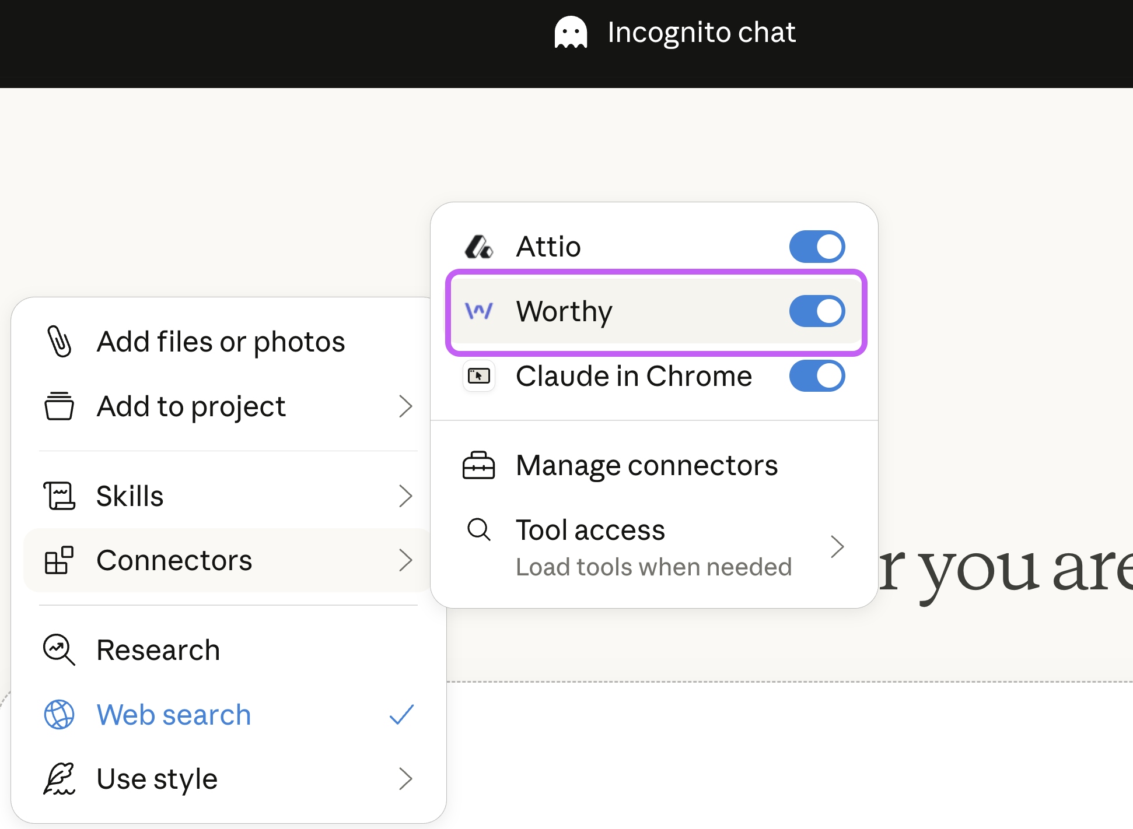This screenshot has width=1133, height=829.
Task: Click the Attio logo icon
Action: [x=479, y=247]
